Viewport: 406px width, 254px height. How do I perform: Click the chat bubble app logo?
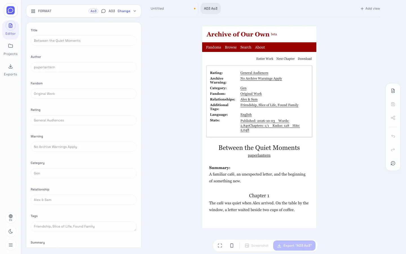pyautogui.click(x=10, y=10)
